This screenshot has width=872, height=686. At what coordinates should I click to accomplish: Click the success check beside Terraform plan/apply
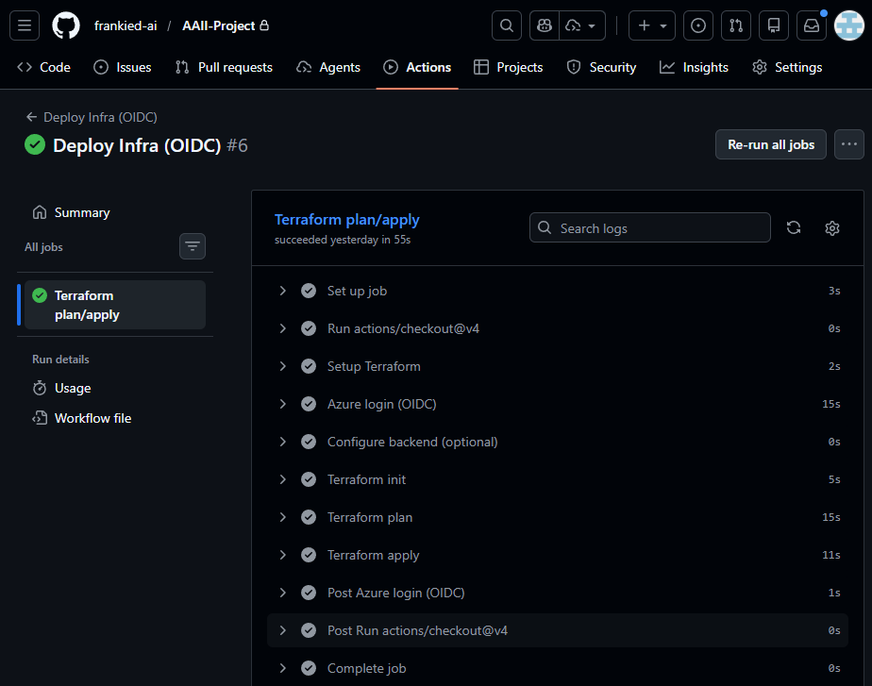click(x=39, y=295)
